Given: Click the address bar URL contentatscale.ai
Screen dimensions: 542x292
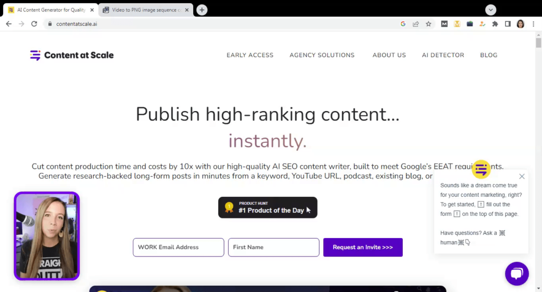Looking at the screenshot, I should (x=76, y=24).
